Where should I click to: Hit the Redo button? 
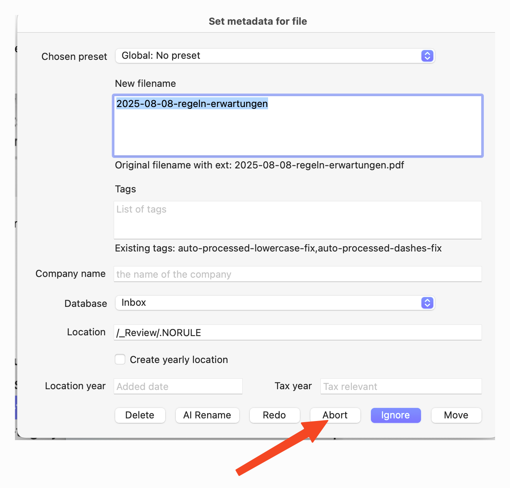(x=274, y=415)
